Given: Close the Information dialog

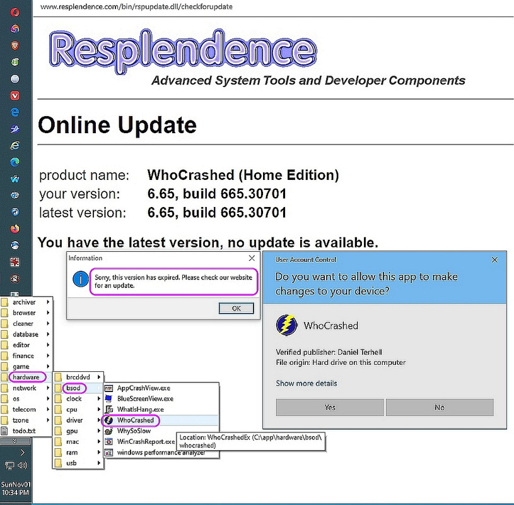Looking at the screenshot, I should pyautogui.click(x=252, y=258).
